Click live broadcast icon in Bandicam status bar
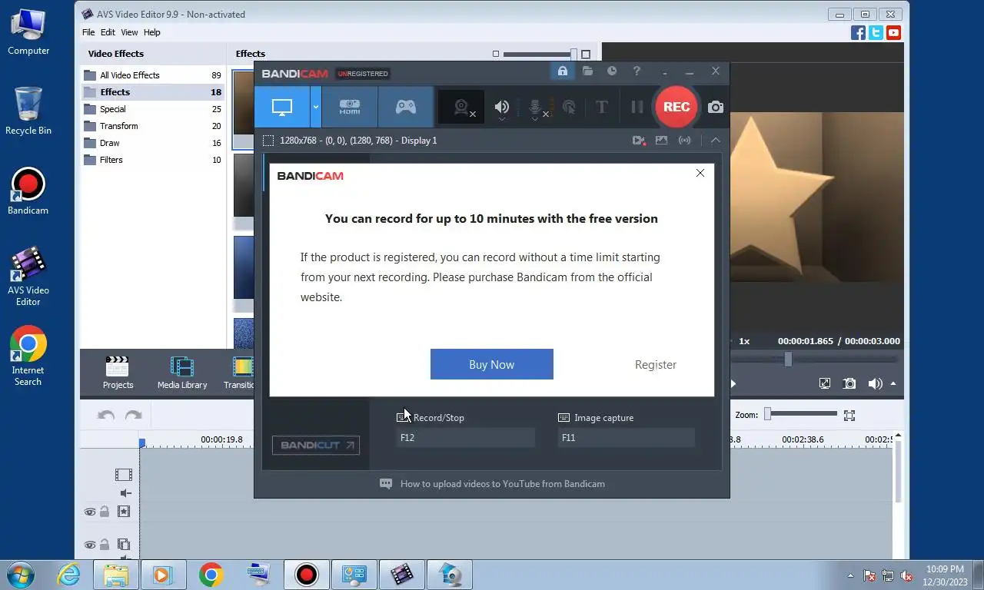 [x=684, y=141]
